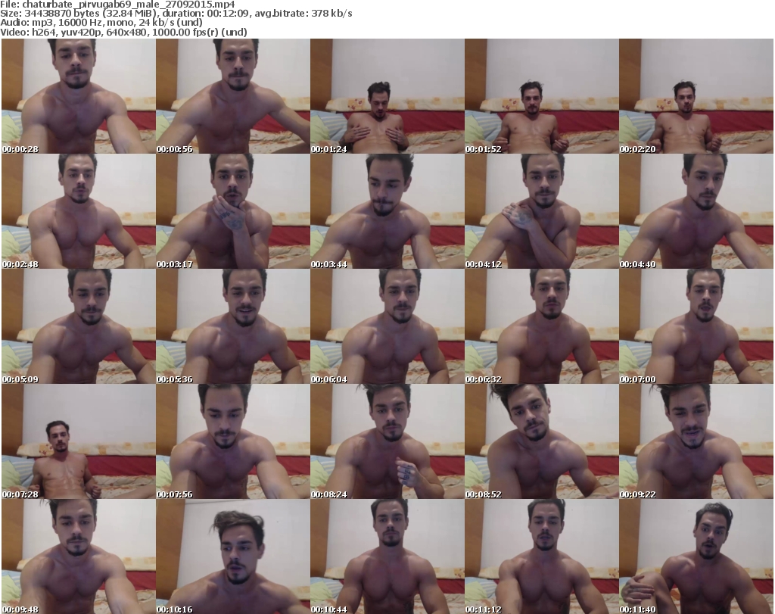Click the Audio line reading mp3, 16000 Hz
The image size is (775, 614).
[x=101, y=23]
